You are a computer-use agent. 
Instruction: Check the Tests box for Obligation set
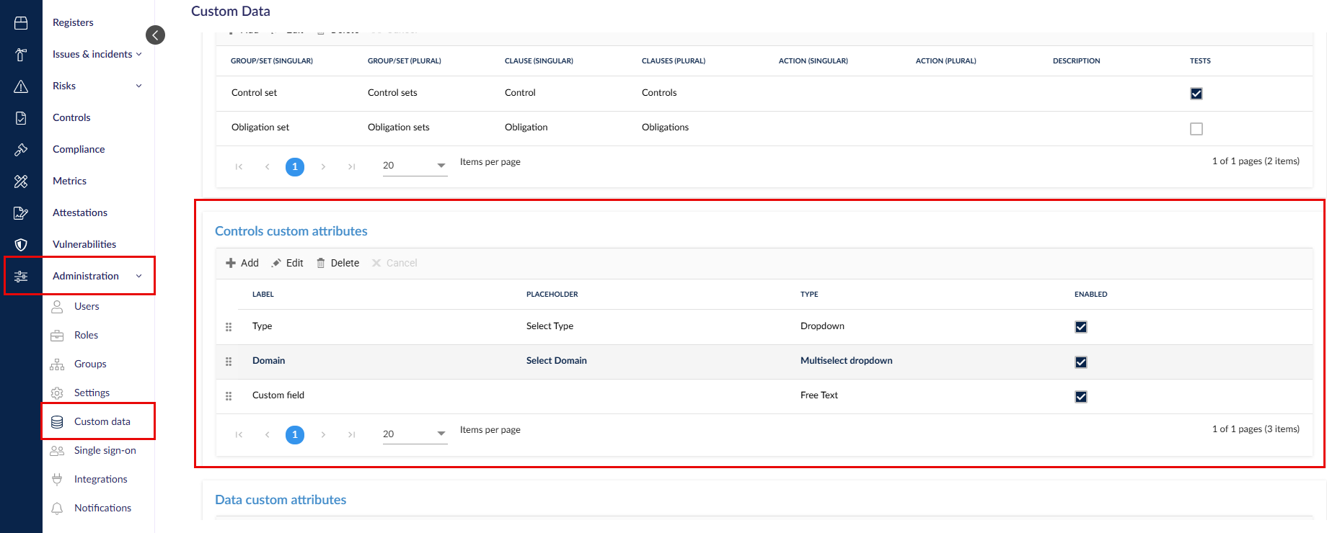1196,129
